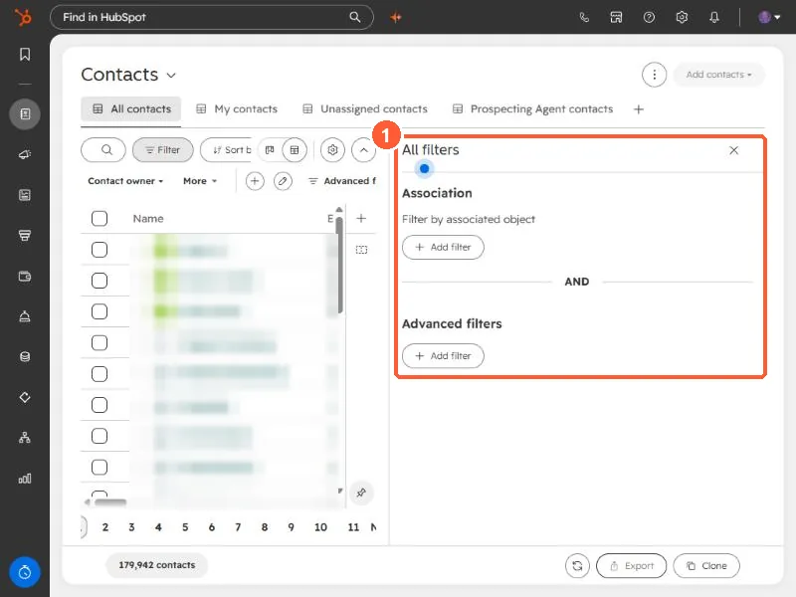Switch to the All contacts tab
This screenshot has height=597, width=796.
click(131, 109)
